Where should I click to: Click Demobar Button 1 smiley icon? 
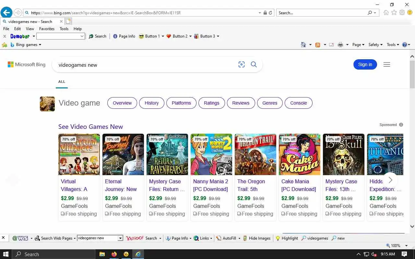point(141,36)
